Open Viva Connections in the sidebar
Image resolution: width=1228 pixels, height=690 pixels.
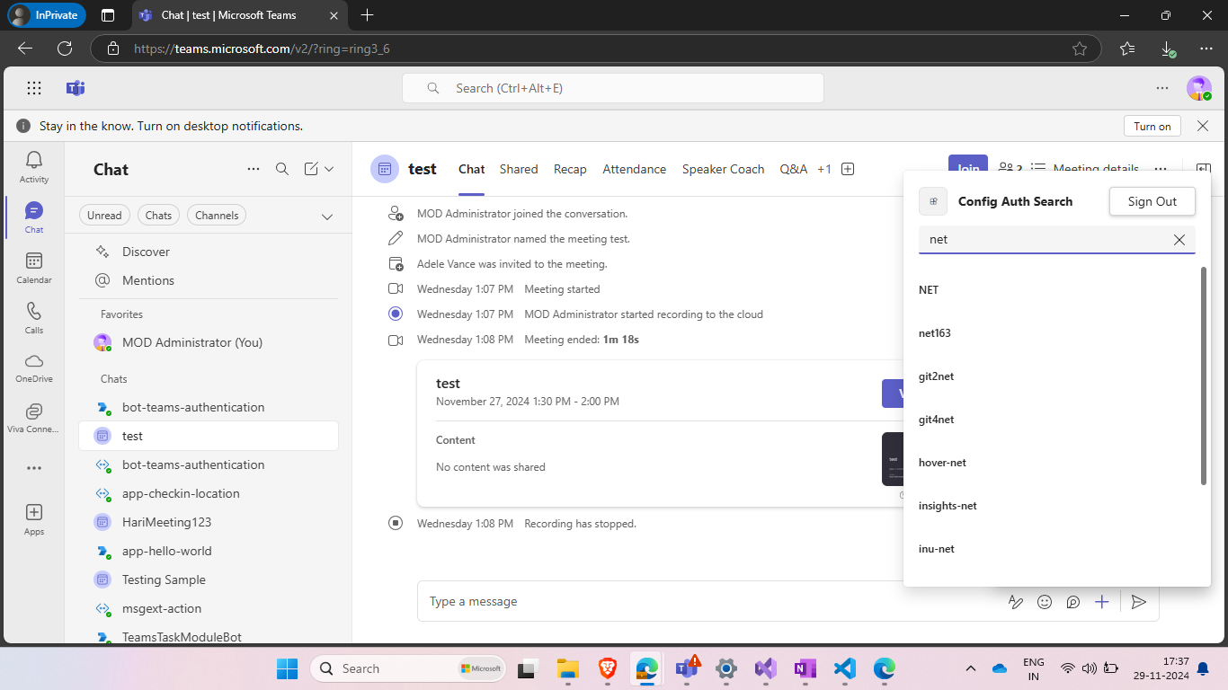pyautogui.click(x=34, y=419)
